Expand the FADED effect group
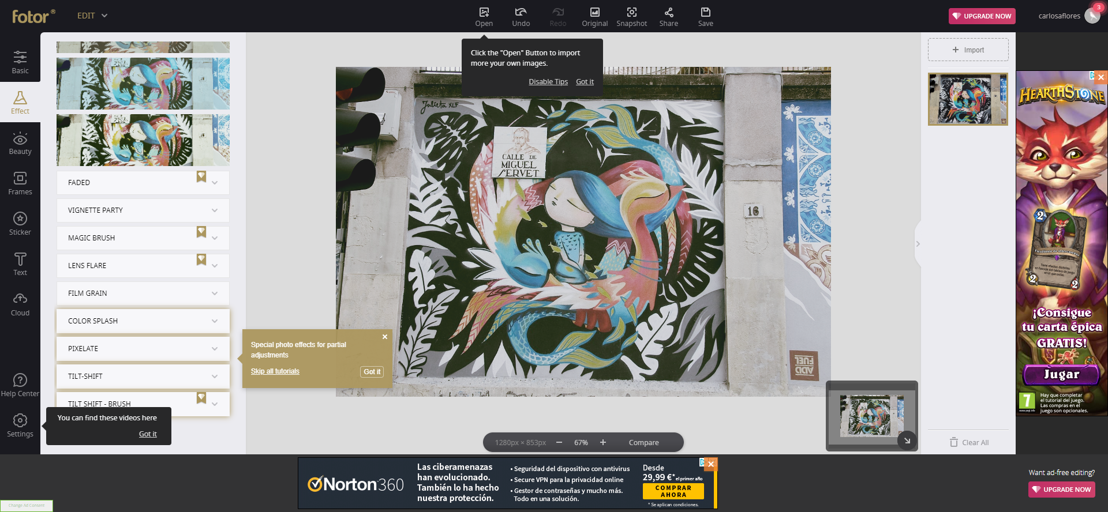This screenshot has height=512, width=1108. 143,183
